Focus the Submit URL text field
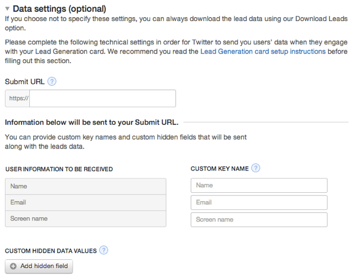This screenshot has width=354, height=277. [103, 99]
